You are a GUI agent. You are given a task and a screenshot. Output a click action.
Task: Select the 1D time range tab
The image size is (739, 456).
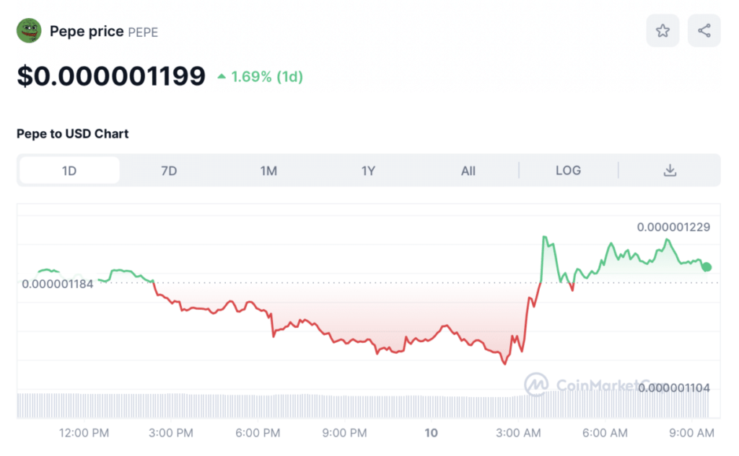click(x=69, y=171)
